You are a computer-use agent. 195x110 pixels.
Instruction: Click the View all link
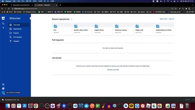pos(171,19)
